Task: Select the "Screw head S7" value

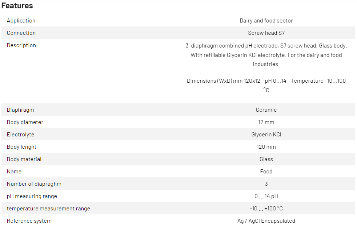Action: pyautogui.click(x=266, y=33)
